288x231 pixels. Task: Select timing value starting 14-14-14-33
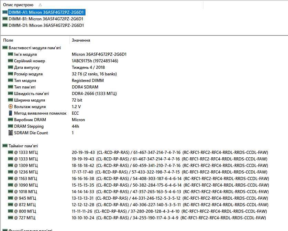click(170, 191)
